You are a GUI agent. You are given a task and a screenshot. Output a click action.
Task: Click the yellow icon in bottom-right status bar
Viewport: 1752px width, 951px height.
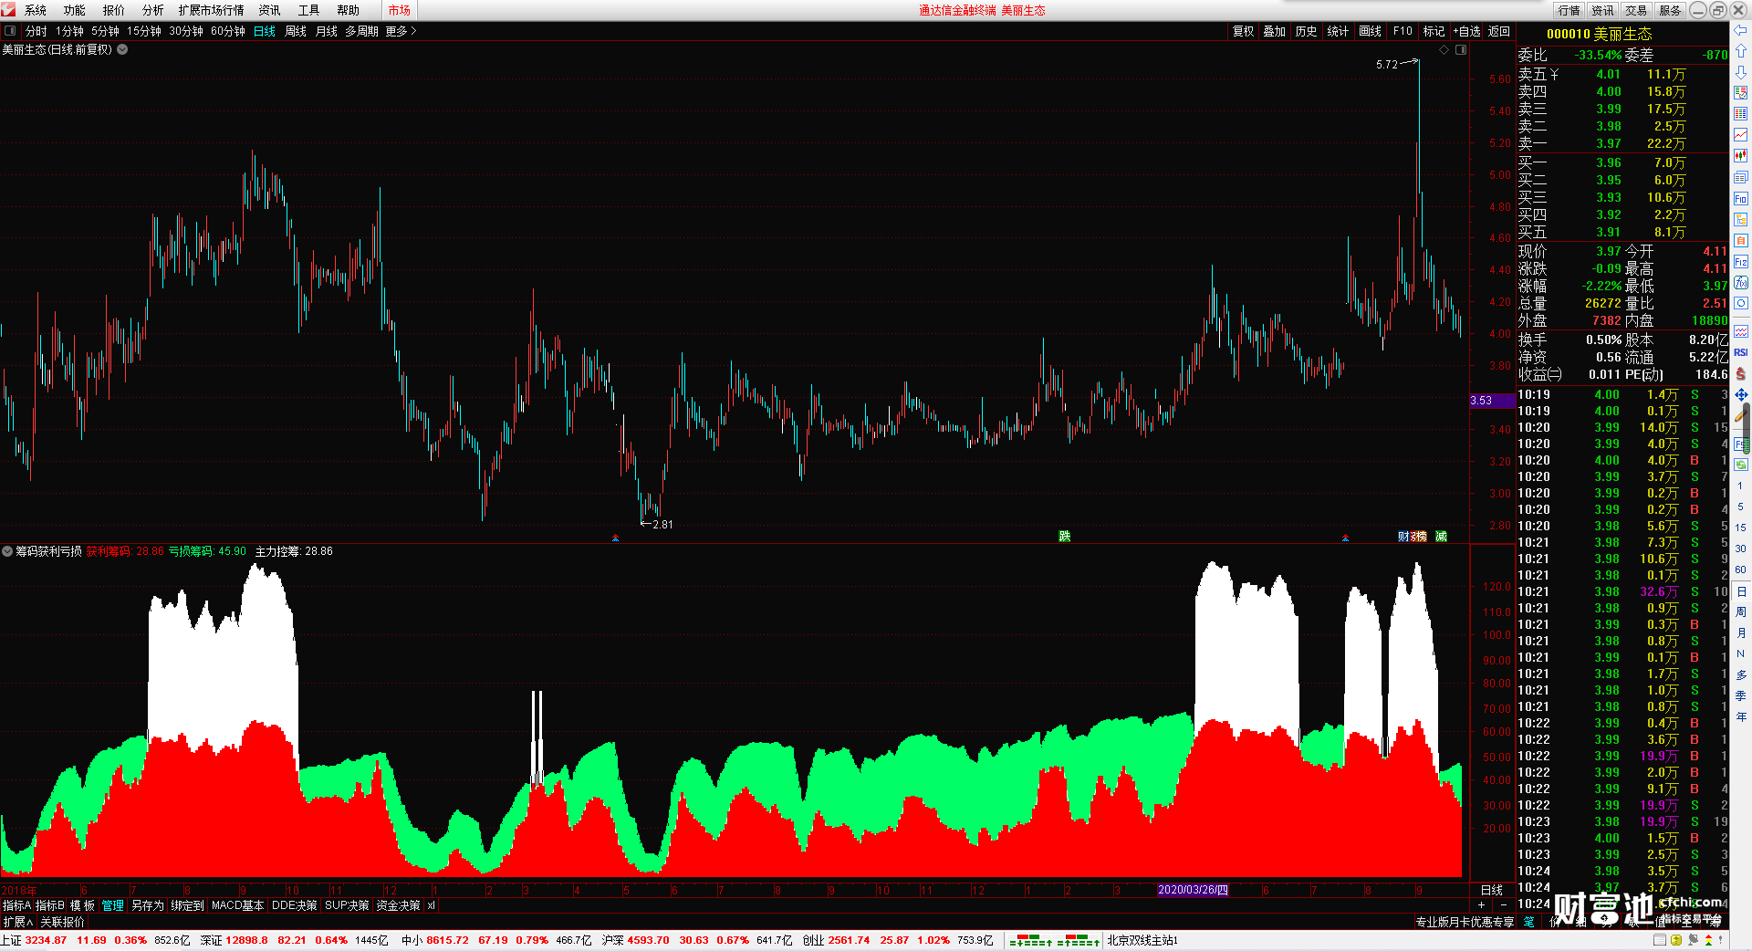pyautogui.click(x=1676, y=940)
